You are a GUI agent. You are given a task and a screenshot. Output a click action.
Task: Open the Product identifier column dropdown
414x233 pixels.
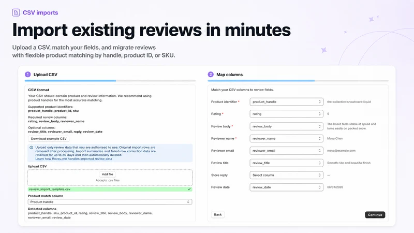tap(287, 101)
